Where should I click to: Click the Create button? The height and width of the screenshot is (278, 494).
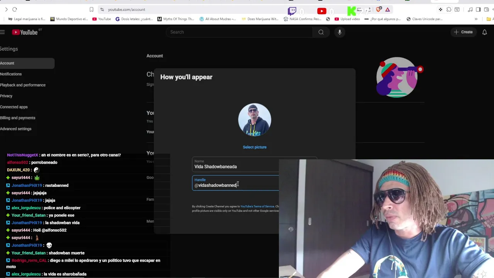[x=463, y=32]
